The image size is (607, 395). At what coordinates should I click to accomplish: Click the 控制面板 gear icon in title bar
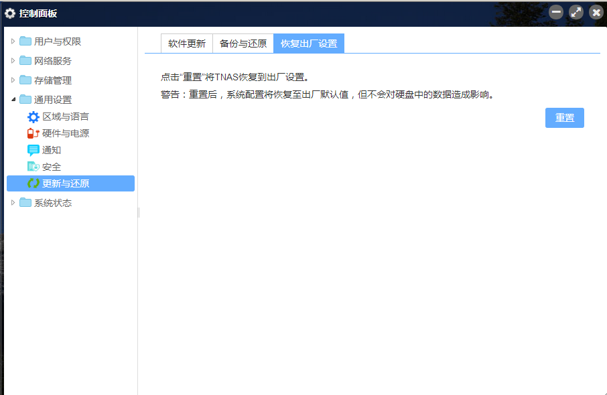click(10, 13)
